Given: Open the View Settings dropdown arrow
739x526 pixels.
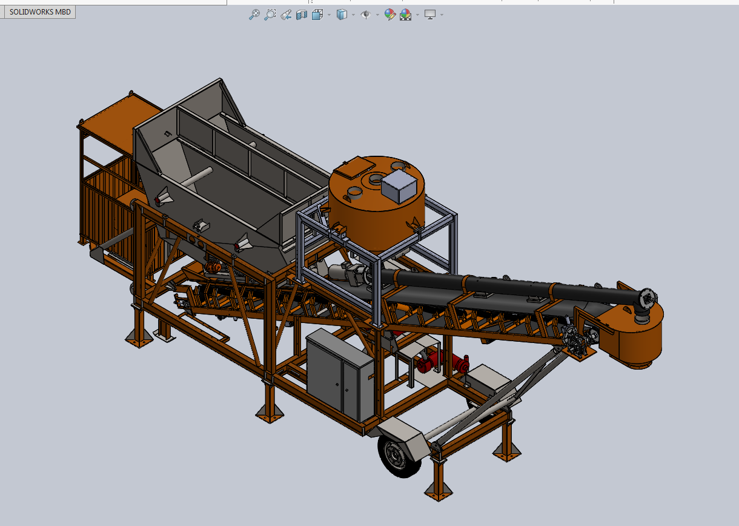Looking at the screenshot, I should tap(442, 15).
